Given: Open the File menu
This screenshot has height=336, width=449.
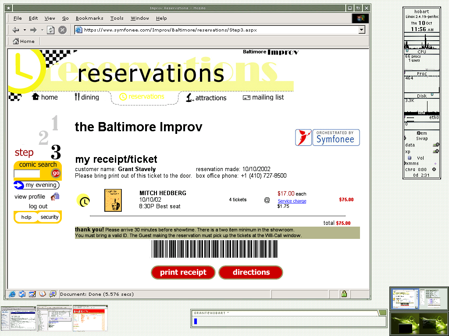Looking at the screenshot, I should 18,18.
